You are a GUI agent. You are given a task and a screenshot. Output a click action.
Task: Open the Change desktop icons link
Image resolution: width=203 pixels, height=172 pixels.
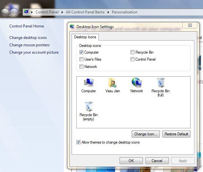click(28, 38)
